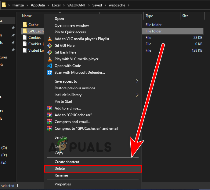This screenshot has height=190, width=210.
Task: Click the 128 KB size cell
Action: coord(197,50)
